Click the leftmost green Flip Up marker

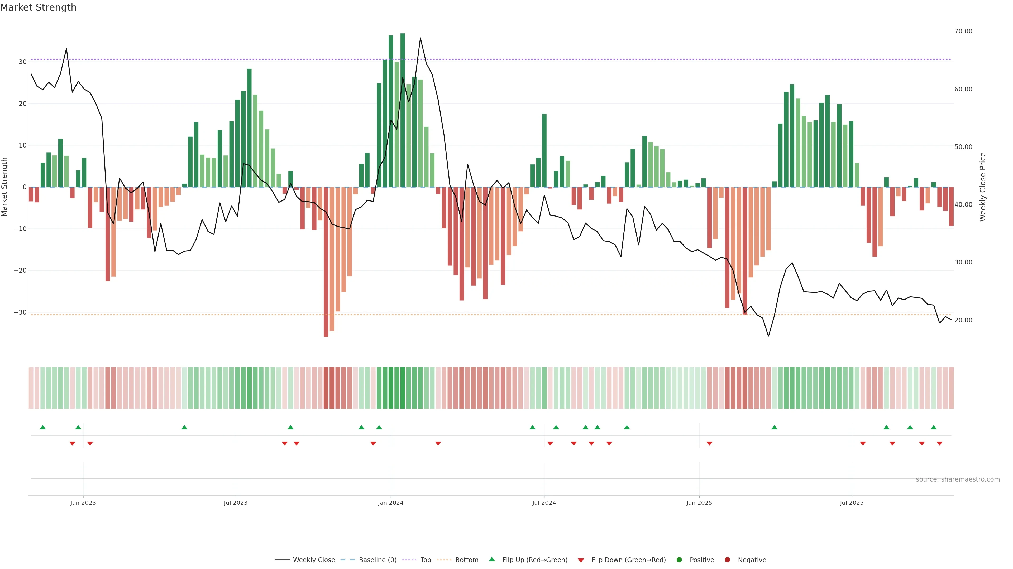click(43, 427)
